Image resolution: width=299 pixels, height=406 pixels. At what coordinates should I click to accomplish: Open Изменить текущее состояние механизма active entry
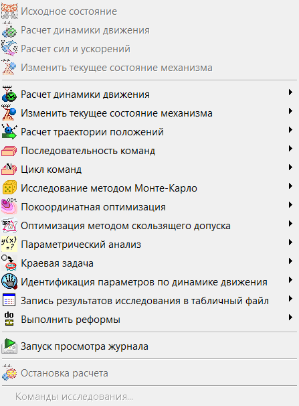tap(149, 113)
